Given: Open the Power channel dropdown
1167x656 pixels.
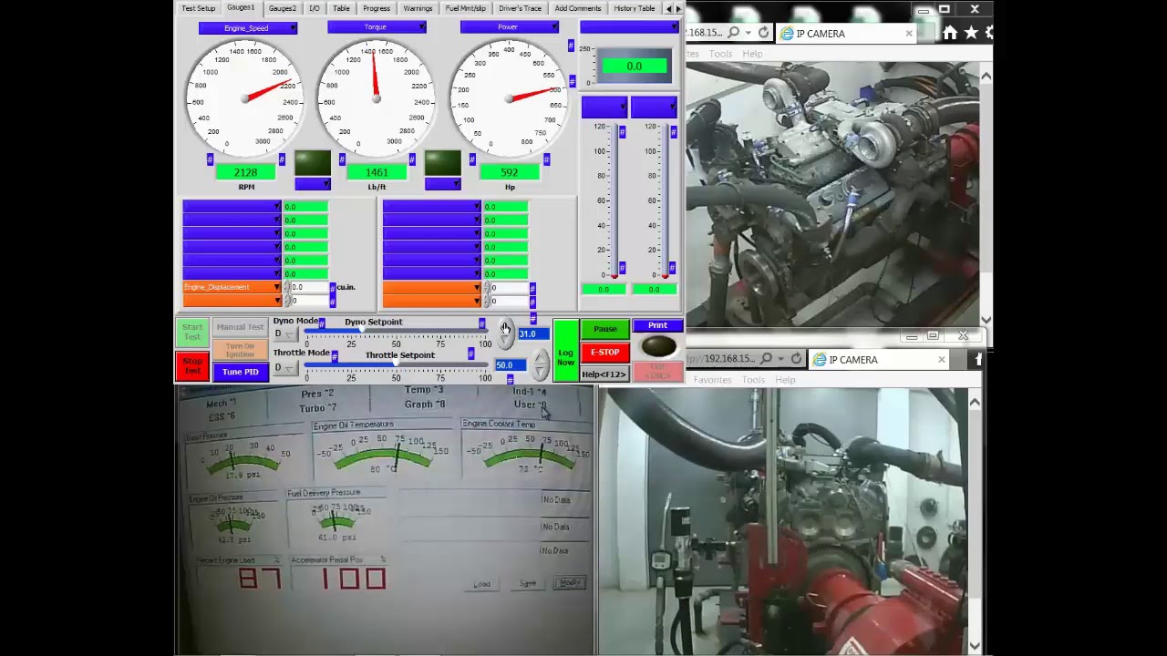Looking at the screenshot, I should (509, 27).
